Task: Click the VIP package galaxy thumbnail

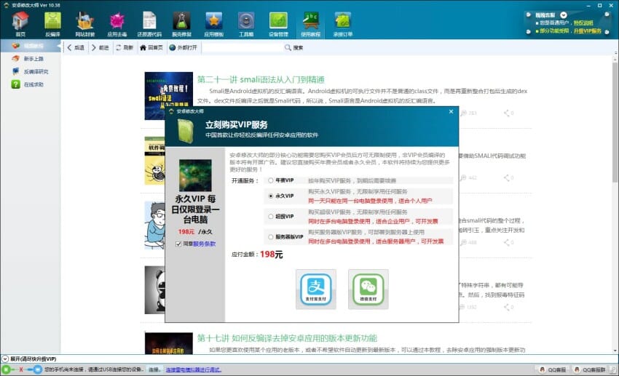Action: (x=195, y=175)
